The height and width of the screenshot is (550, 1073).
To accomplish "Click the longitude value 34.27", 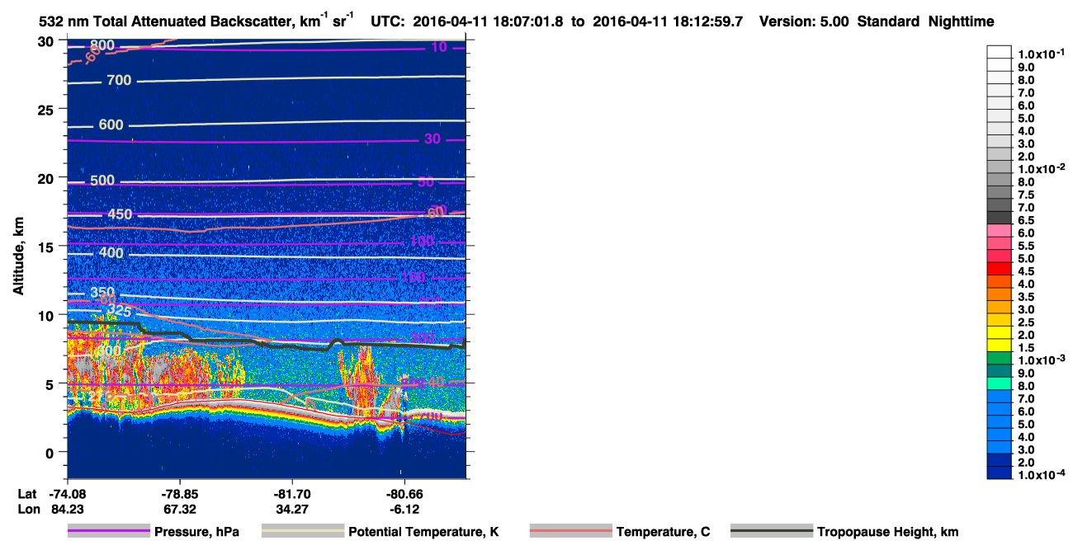I will [292, 509].
